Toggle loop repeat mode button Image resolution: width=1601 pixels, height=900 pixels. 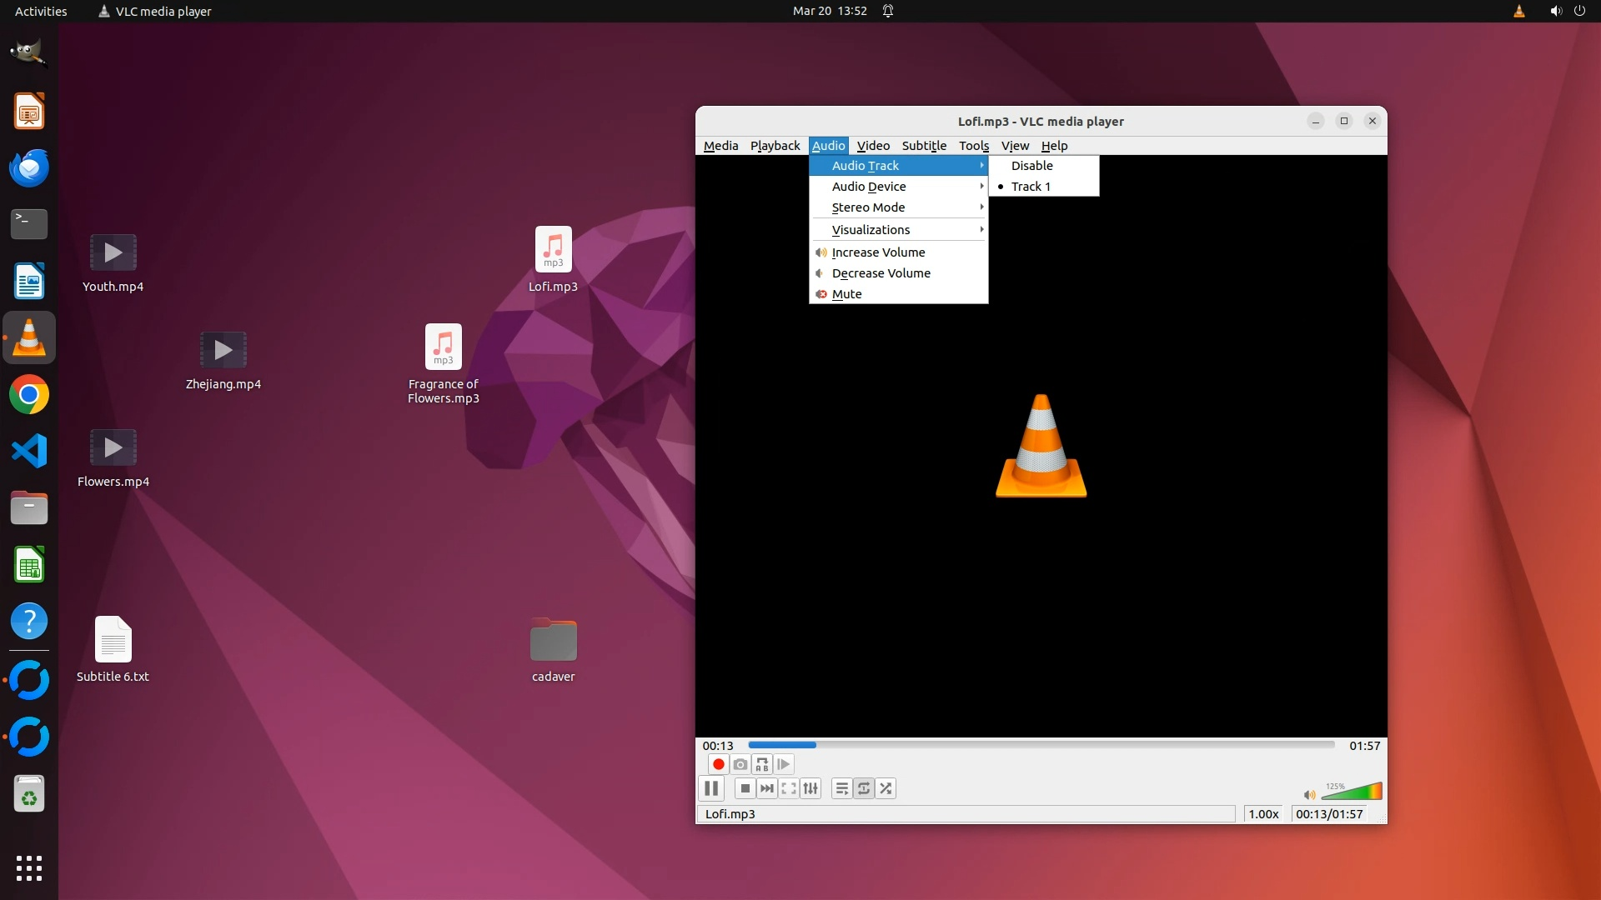864,788
